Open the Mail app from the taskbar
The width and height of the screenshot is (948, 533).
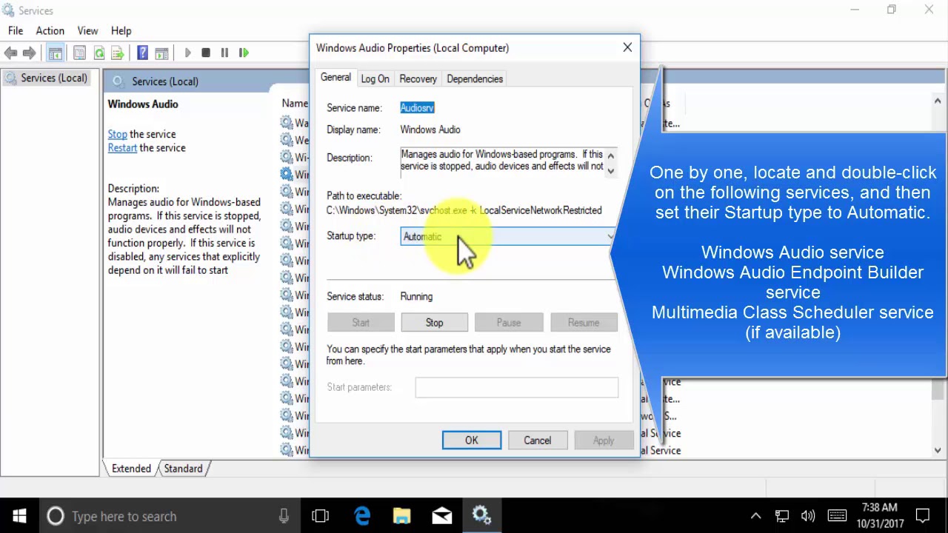coord(442,516)
